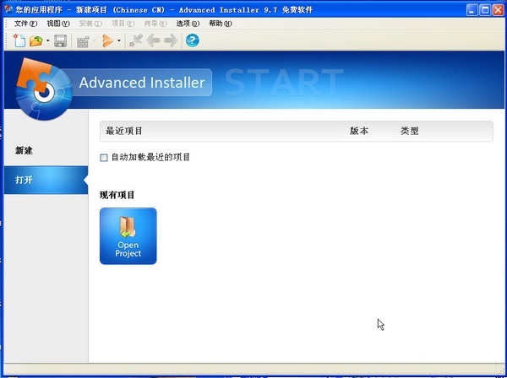Click the Open Project tile
Image resolution: width=507 pixels, height=378 pixels.
[128, 236]
